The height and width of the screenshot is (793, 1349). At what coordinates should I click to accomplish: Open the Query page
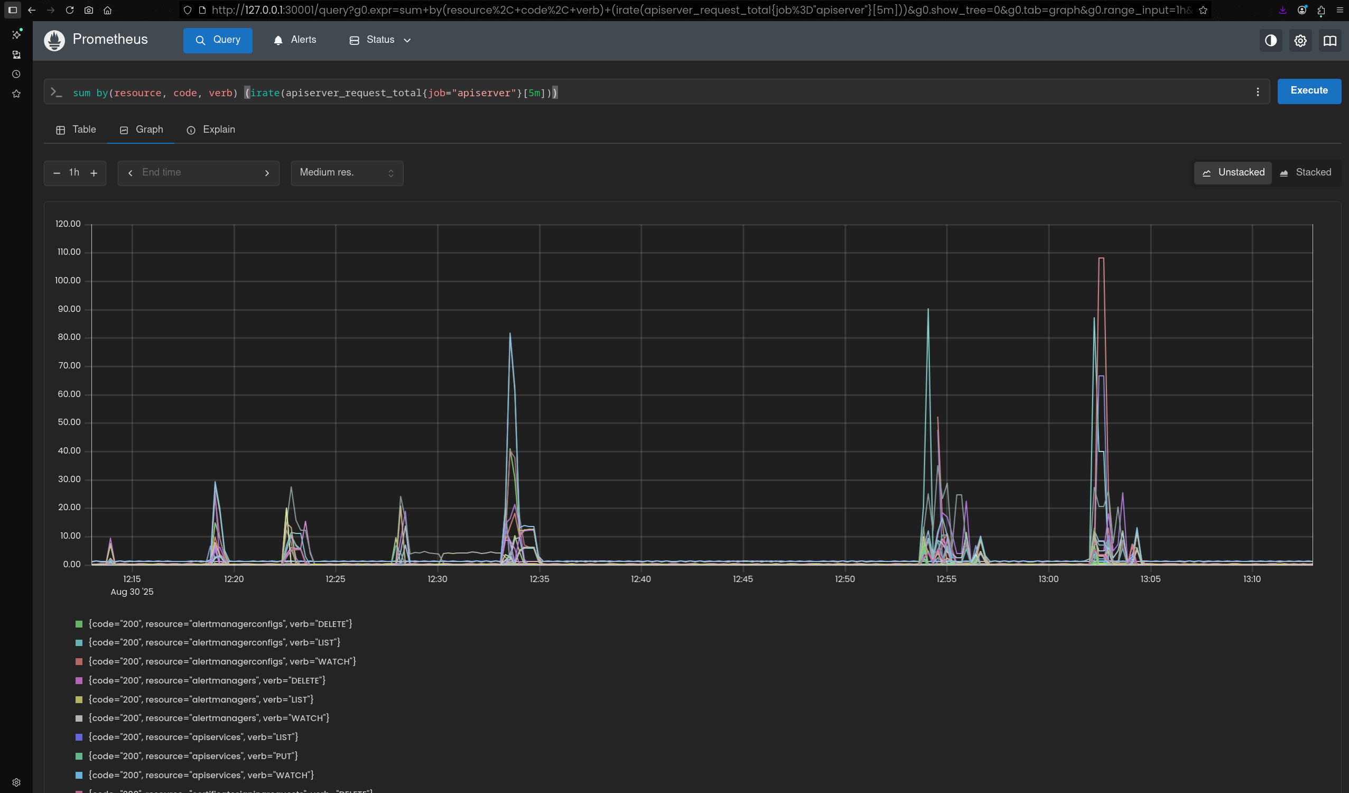point(217,40)
